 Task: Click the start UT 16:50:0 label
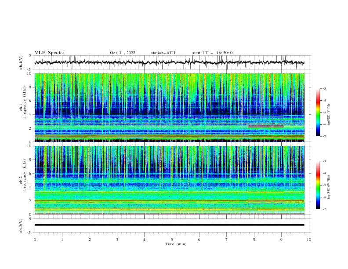click(x=212, y=53)
